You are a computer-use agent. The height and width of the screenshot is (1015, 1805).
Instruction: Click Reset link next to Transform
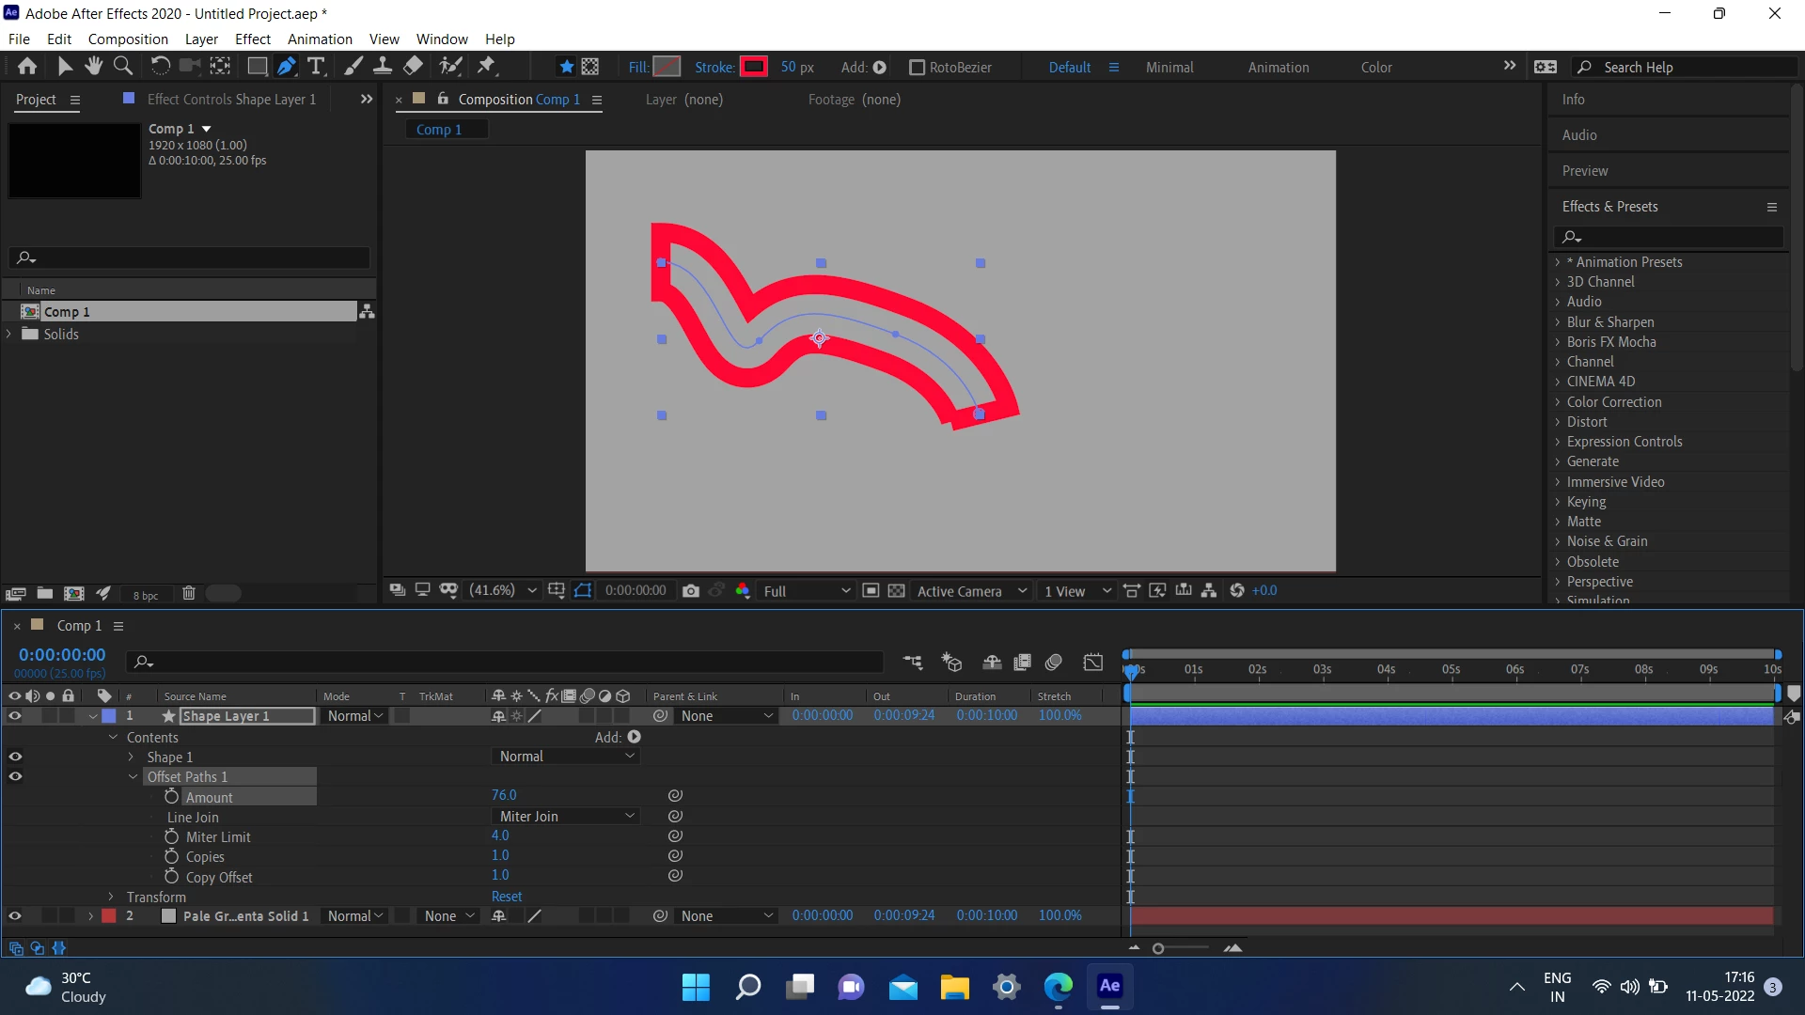[x=506, y=897]
